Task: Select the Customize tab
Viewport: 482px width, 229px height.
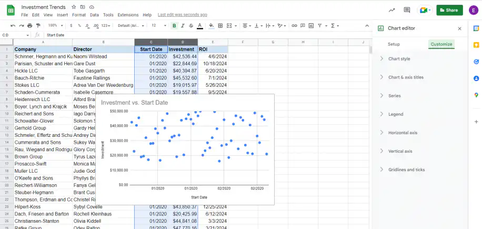Action: click(x=441, y=44)
